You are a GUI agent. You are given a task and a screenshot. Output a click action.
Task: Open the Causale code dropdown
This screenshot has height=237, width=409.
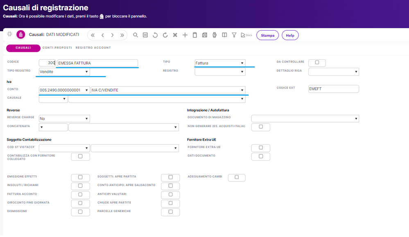click(x=53, y=99)
